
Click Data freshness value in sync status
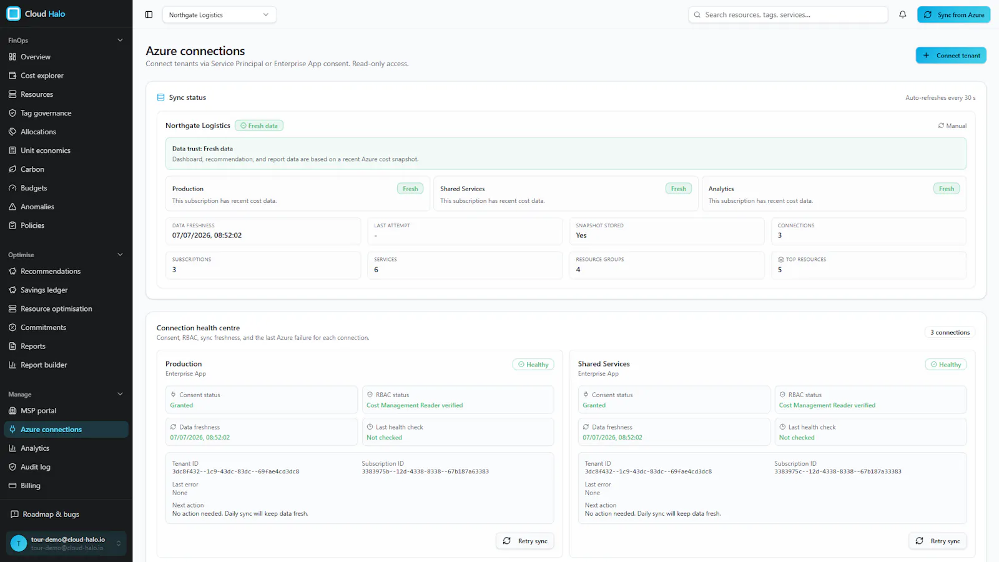coord(207,235)
